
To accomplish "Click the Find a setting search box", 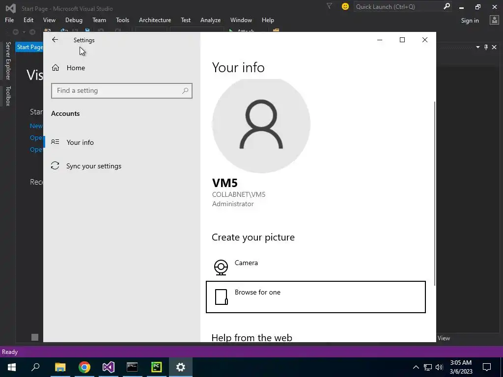I will click(x=122, y=91).
